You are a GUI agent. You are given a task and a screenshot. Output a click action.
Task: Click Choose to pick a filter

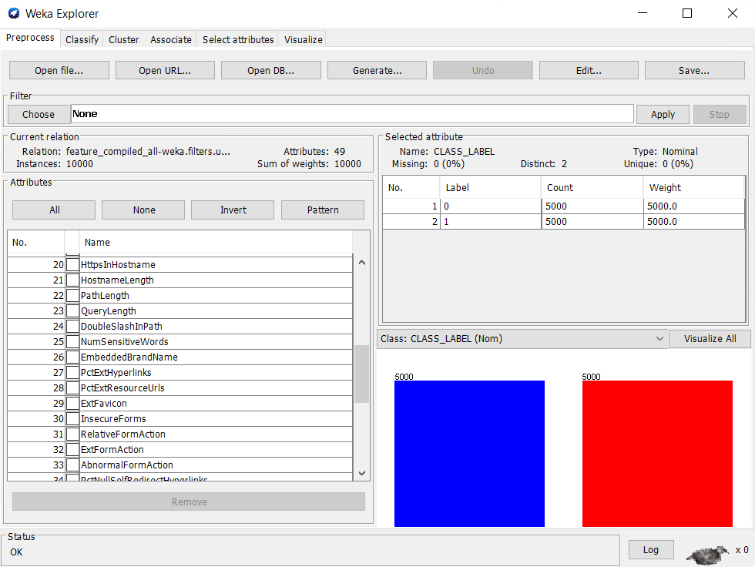(x=39, y=114)
